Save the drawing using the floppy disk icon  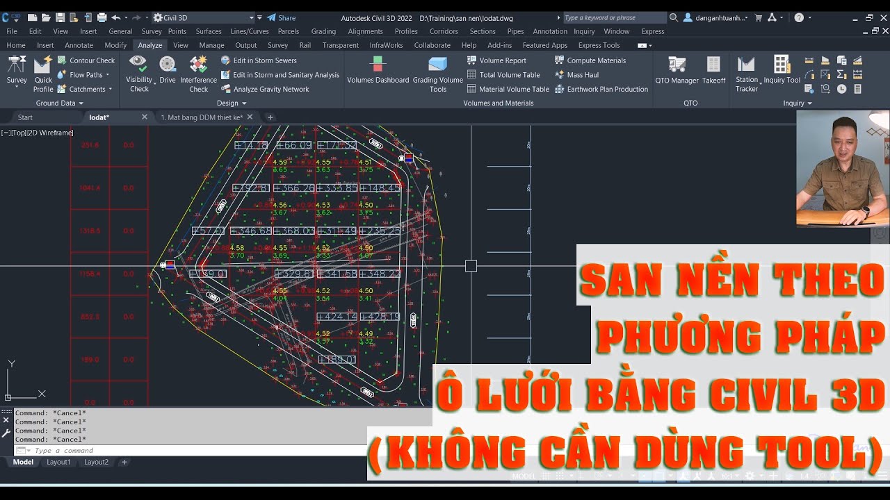coord(60,17)
